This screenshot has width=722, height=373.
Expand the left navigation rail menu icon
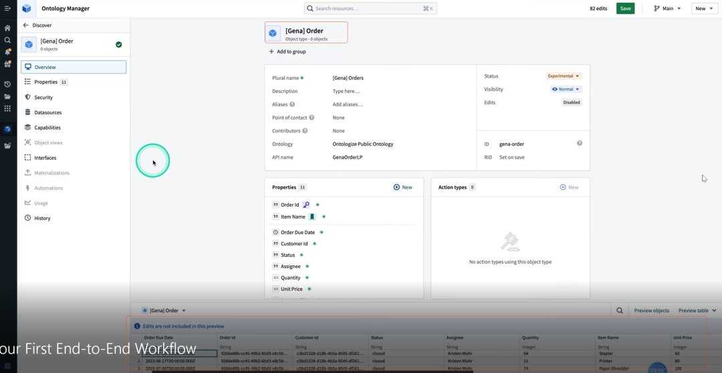click(7, 8)
